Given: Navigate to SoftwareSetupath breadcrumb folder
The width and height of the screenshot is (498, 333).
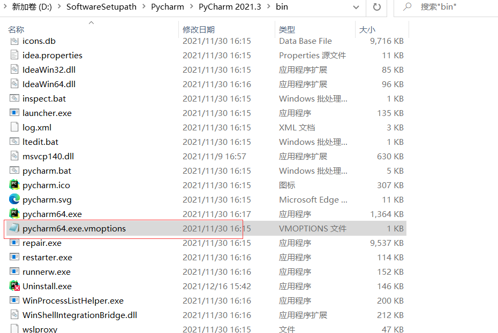Looking at the screenshot, I should tap(101, 6).
